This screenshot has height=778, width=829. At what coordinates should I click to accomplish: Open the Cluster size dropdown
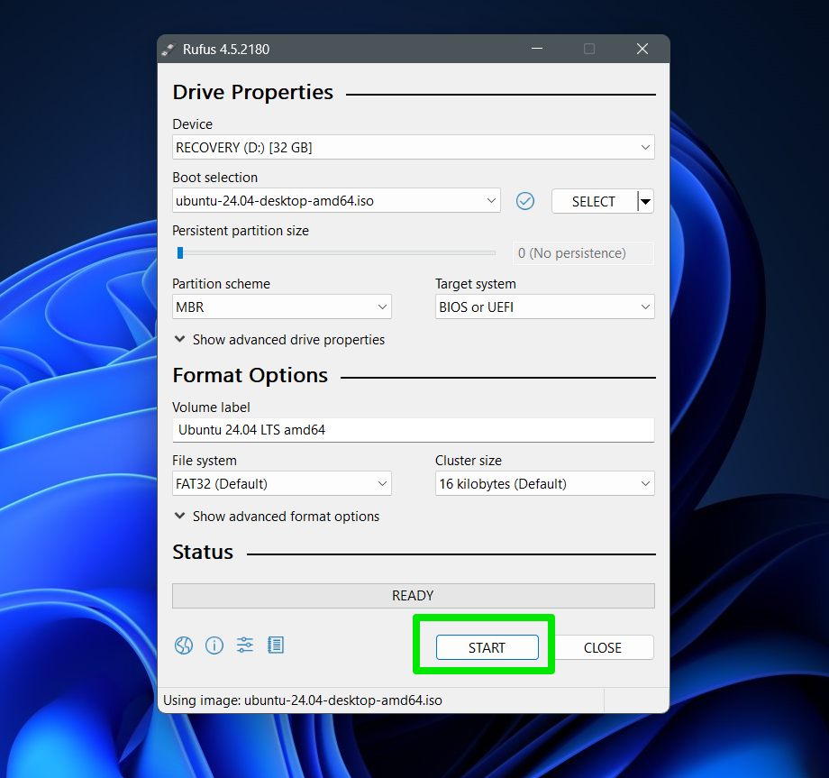pyautogui.click(x=544, y=483)
